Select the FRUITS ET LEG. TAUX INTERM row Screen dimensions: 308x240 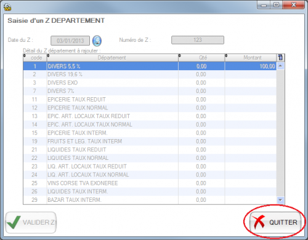coord(150,142)
